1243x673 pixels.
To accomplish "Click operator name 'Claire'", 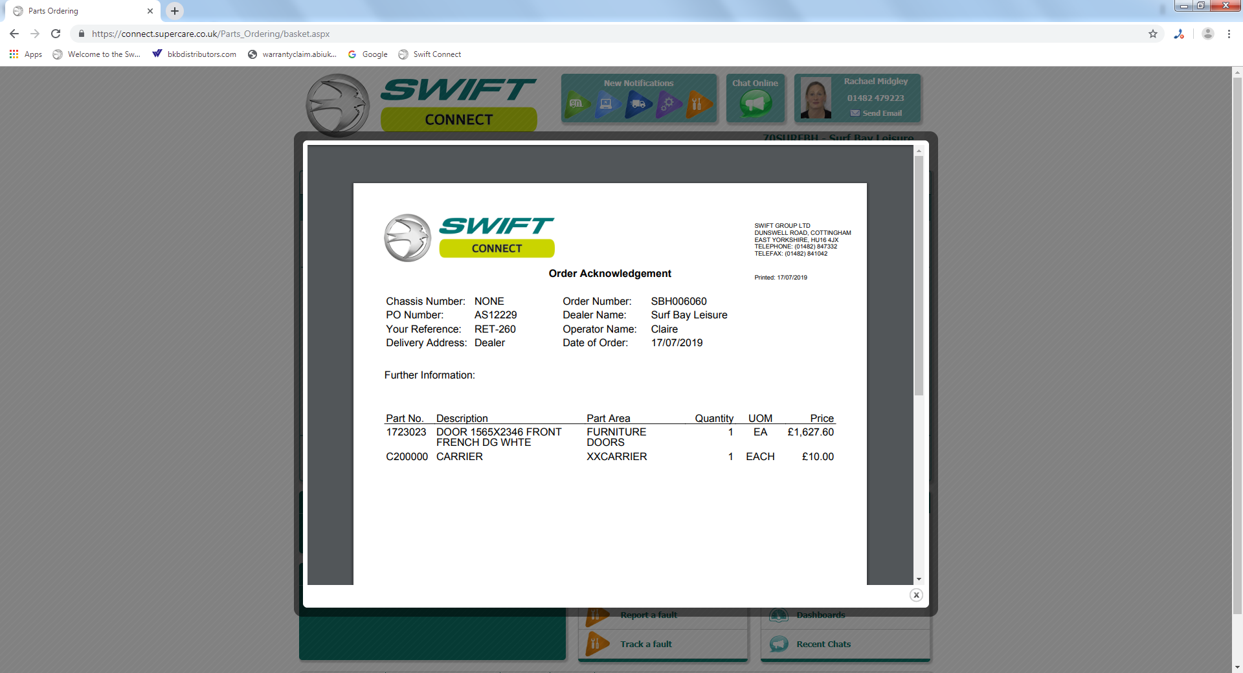I will click(x=664, y=329).
